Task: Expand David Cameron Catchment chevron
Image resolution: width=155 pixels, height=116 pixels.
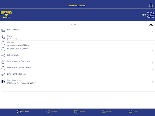Action: [153, 63]
